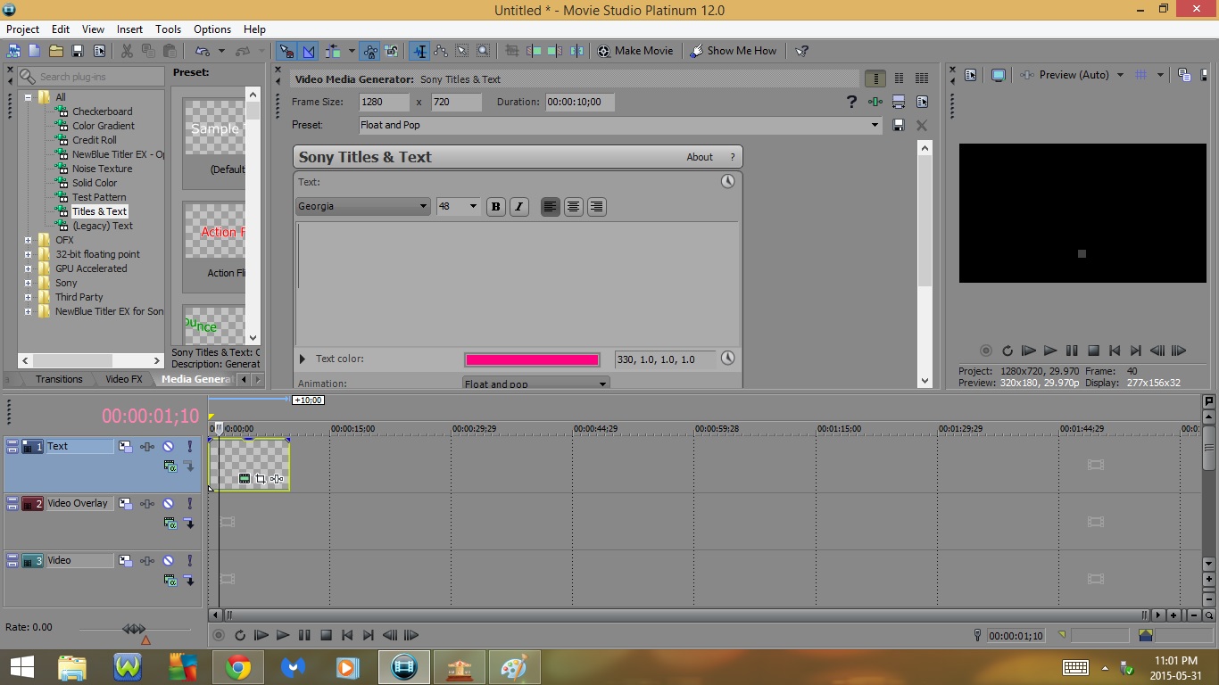
Task: Open the project Properties toolbar icon
Action: point(100,51)
